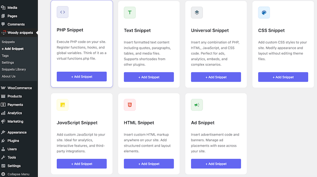Click the Universal Snippet layers icon
This screenshot has height=177, width=317.
197,13
